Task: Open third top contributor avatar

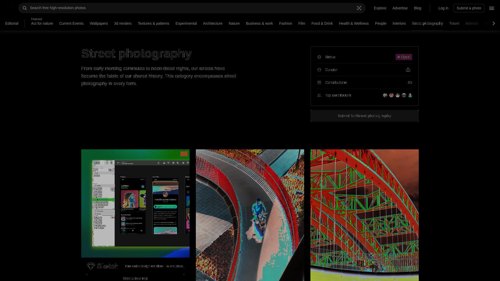Action: [x=398, y=95]
